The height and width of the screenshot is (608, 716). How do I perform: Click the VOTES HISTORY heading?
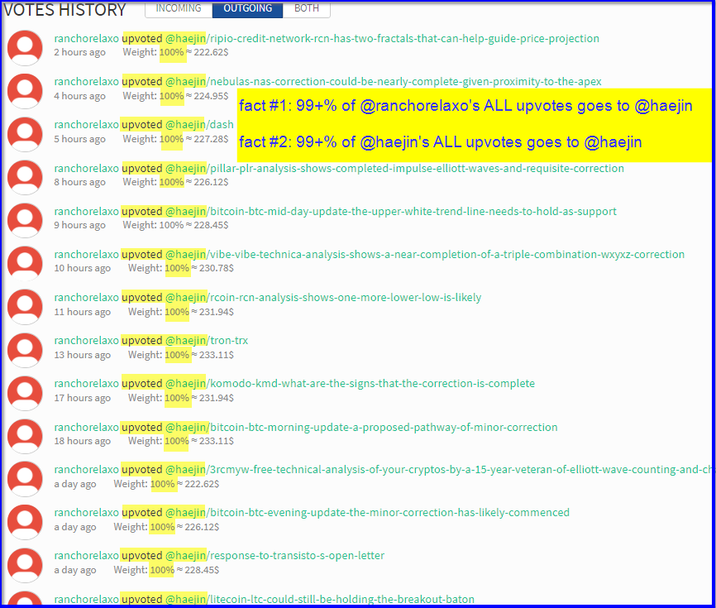(x=64, y=10)
